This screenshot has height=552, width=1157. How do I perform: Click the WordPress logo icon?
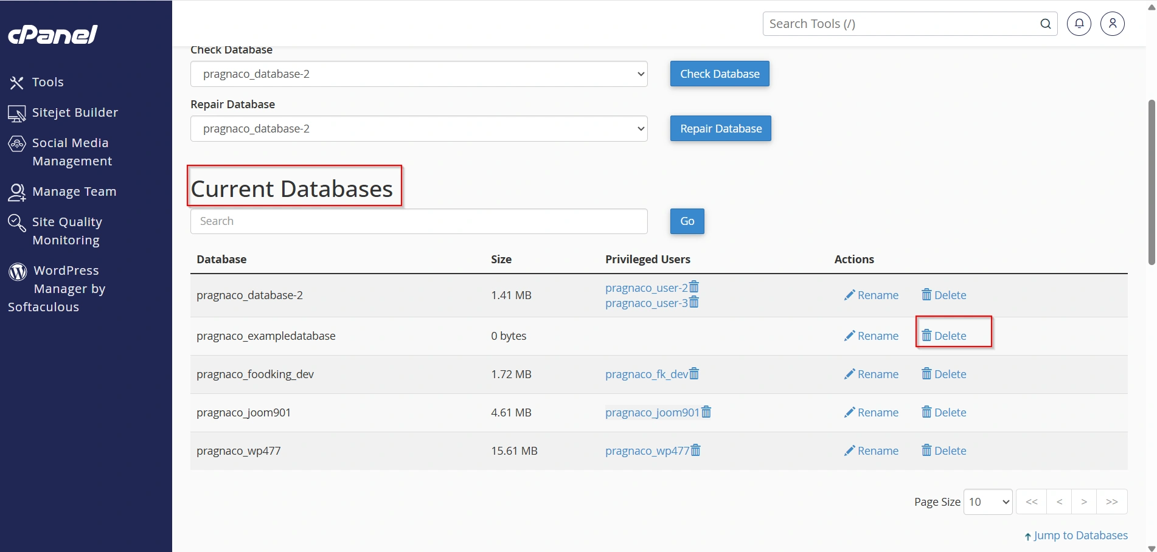point(18,271)
